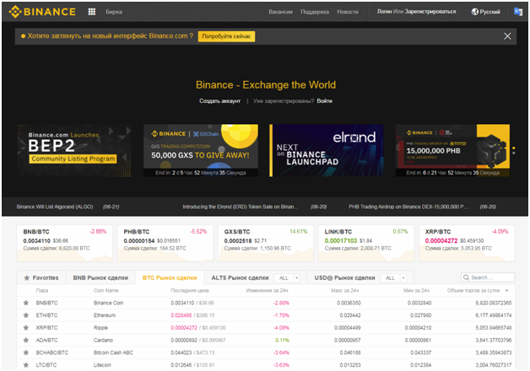Screen dimensions: 530x371
Task: Click into the Search pairs field
Action: coord(488,277)
